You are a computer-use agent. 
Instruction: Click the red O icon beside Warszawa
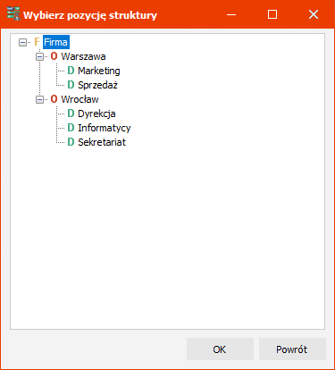click(x=54, y=56)
